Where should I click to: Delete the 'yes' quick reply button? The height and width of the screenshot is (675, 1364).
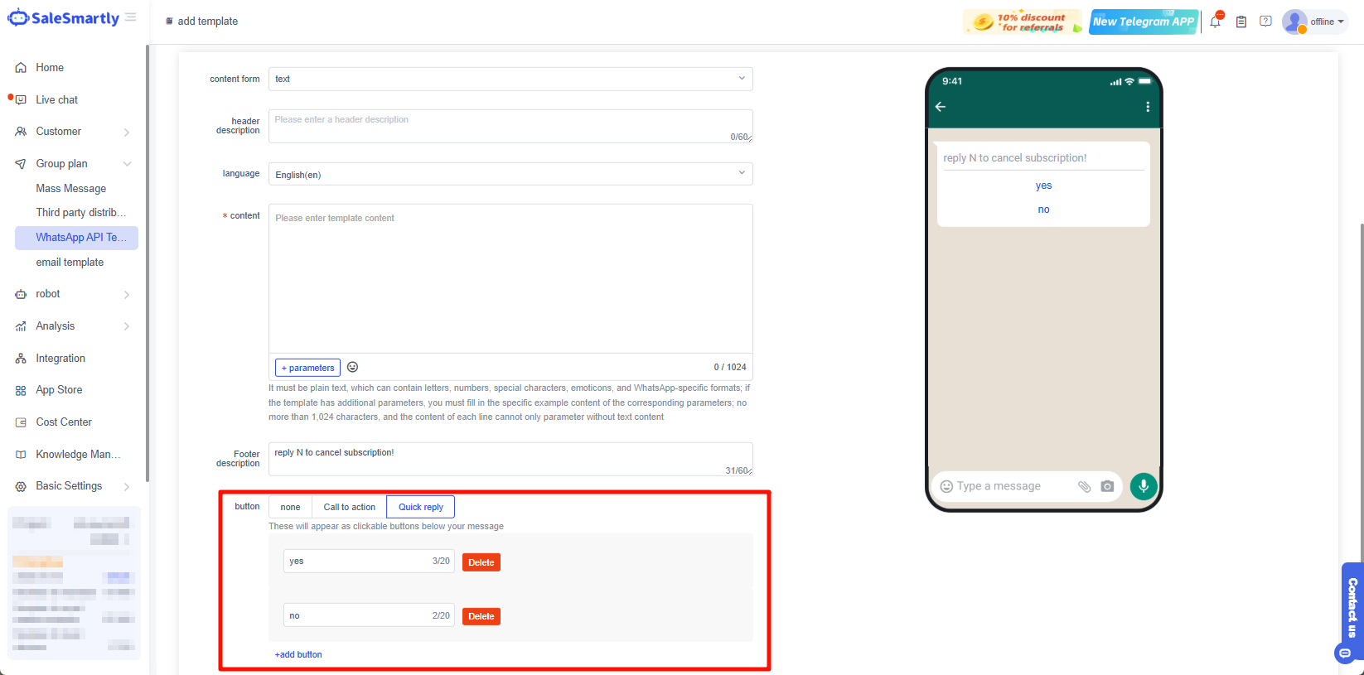pyautogui.click(x=481, y=562)
